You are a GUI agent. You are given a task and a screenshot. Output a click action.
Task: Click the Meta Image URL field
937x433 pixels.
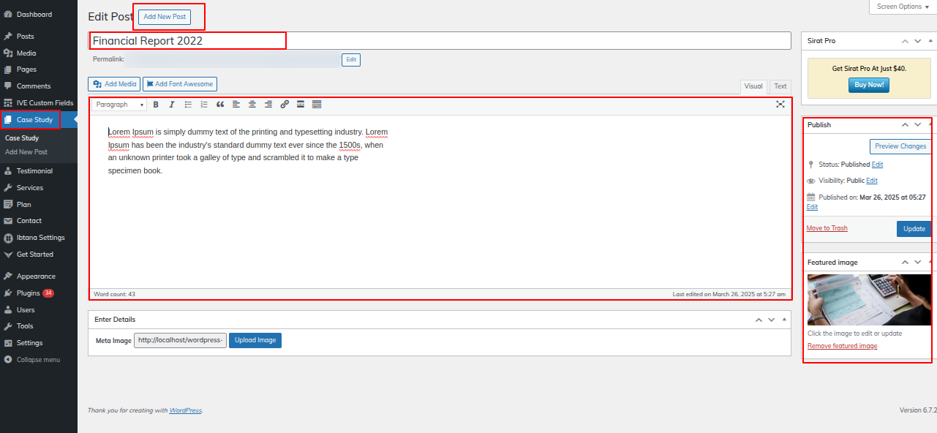coord(180,341)
